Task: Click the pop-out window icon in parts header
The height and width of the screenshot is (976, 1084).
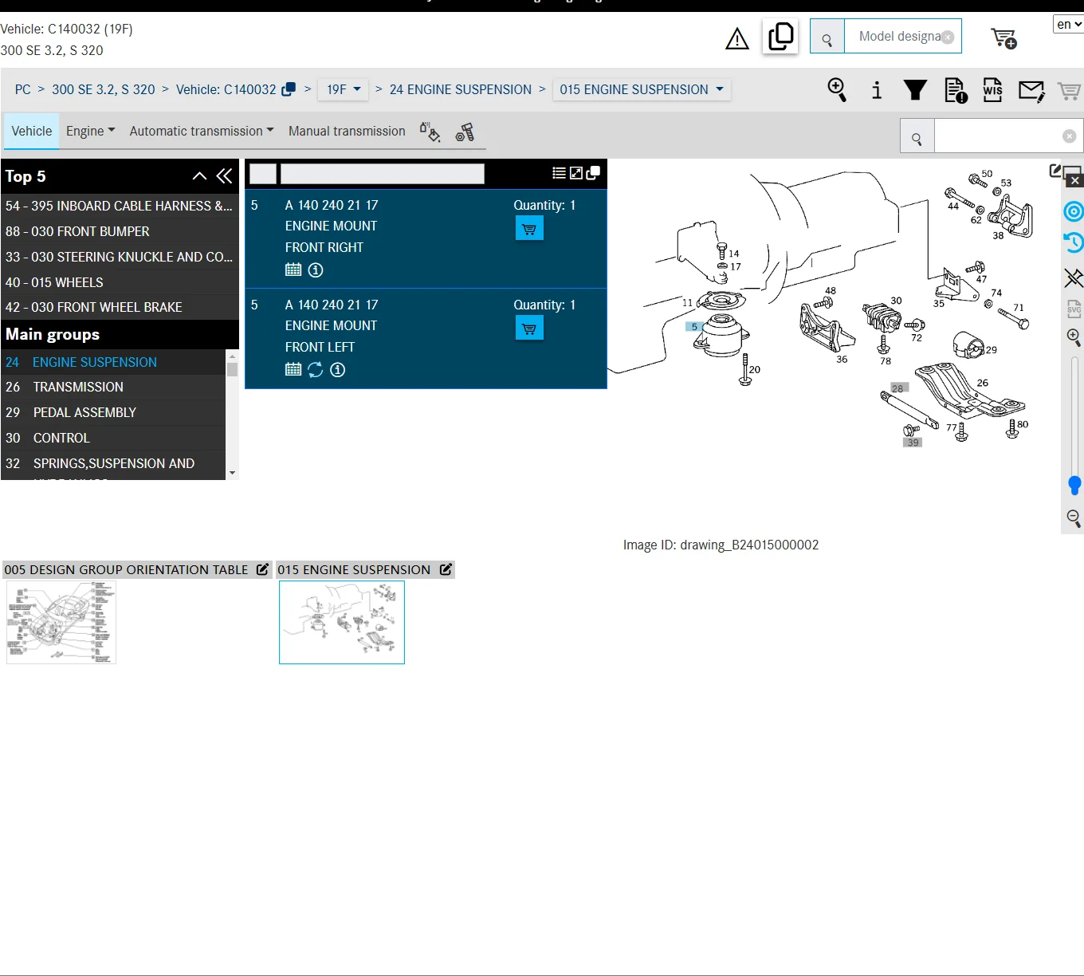Action: coord(593,173)
